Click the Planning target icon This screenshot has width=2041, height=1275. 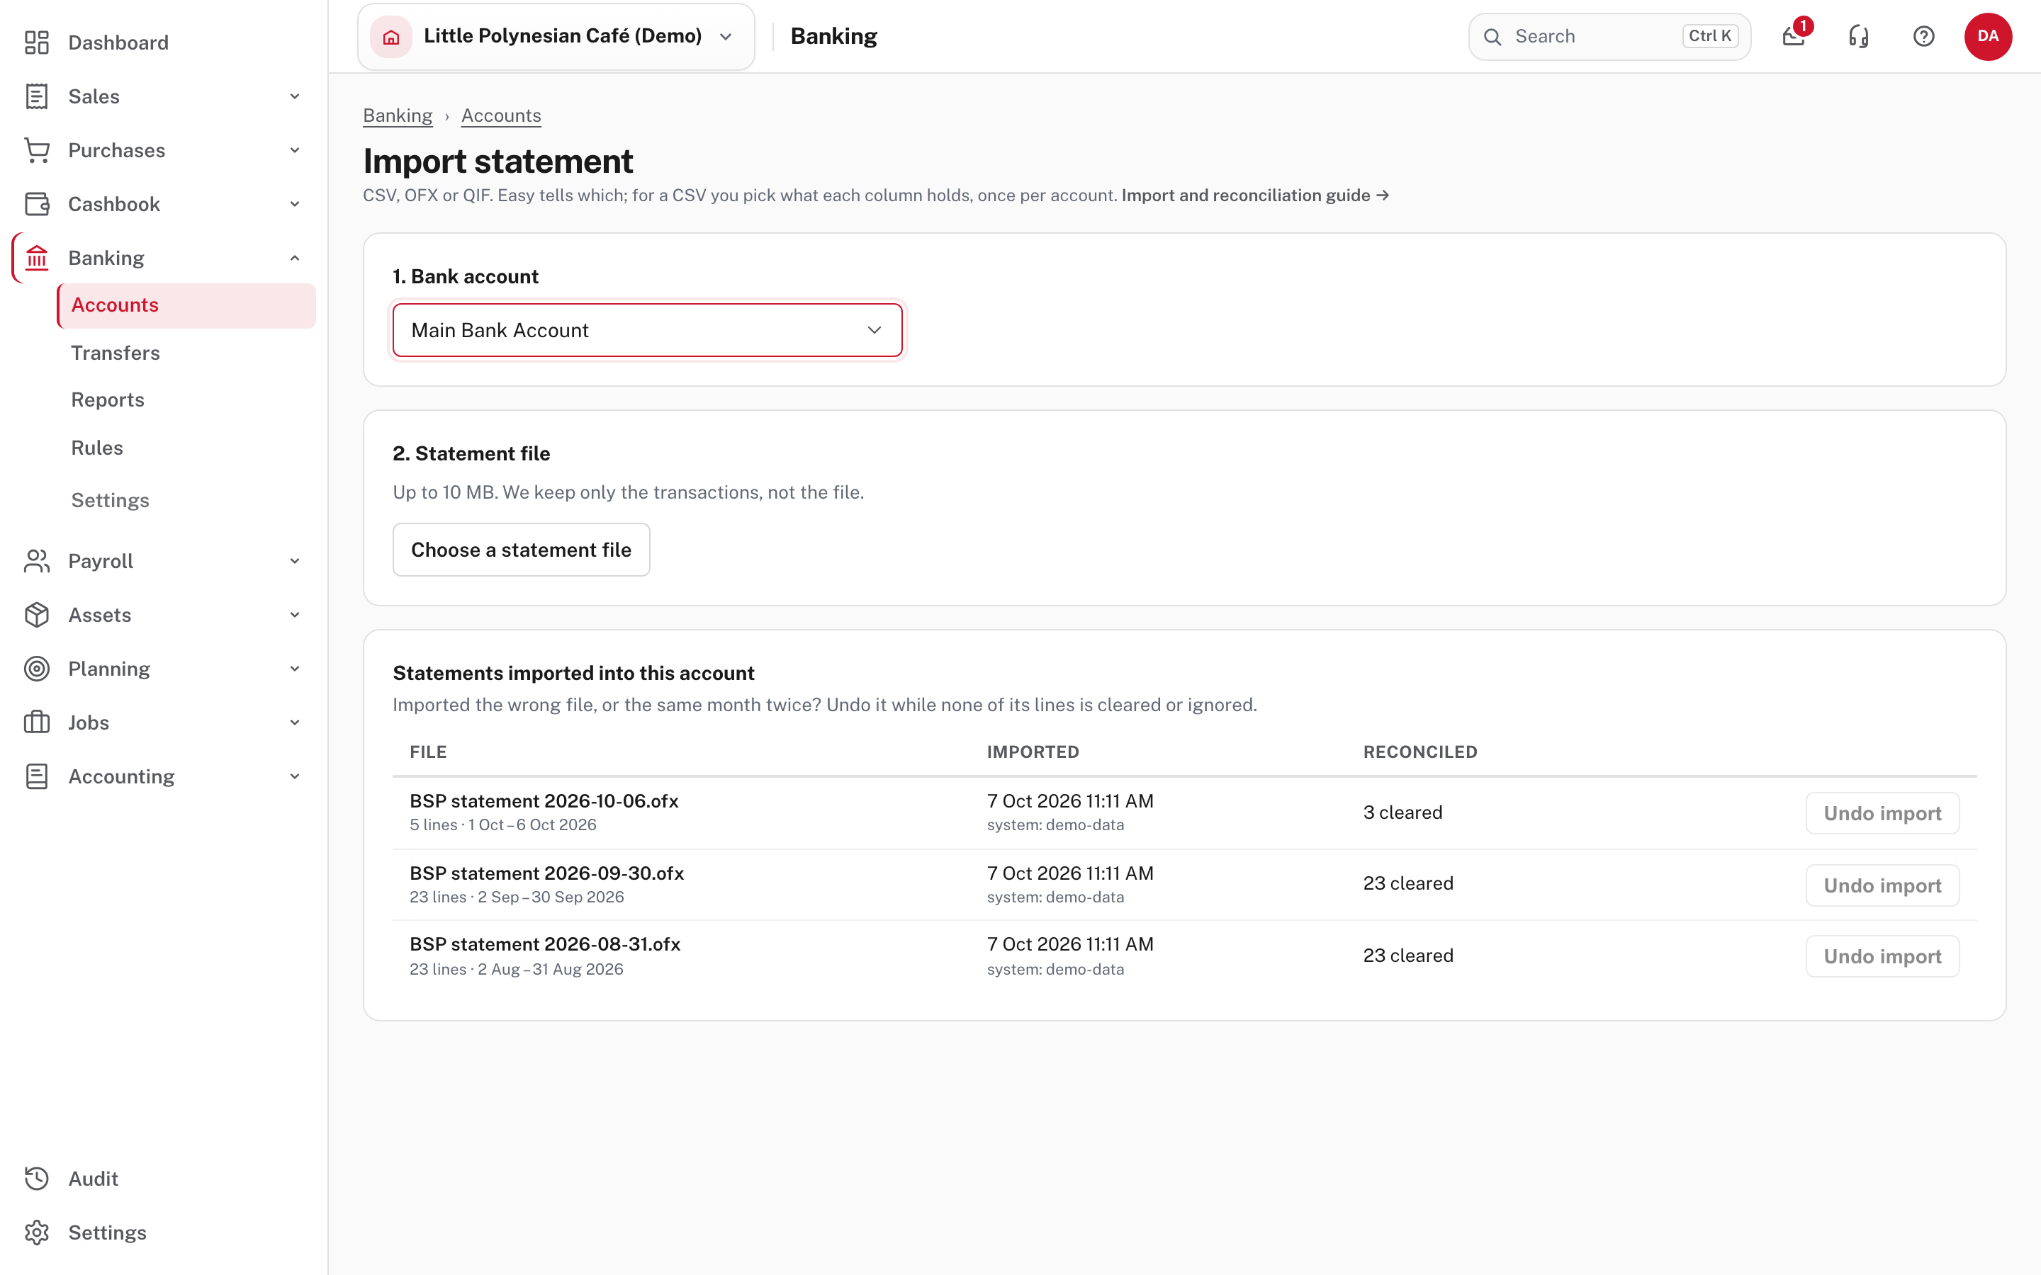pos(36,669)
